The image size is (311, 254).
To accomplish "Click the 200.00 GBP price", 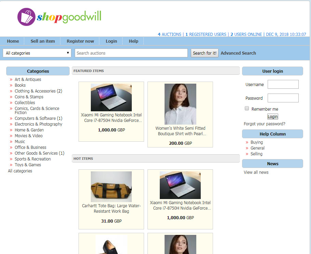I will point(181,143).
